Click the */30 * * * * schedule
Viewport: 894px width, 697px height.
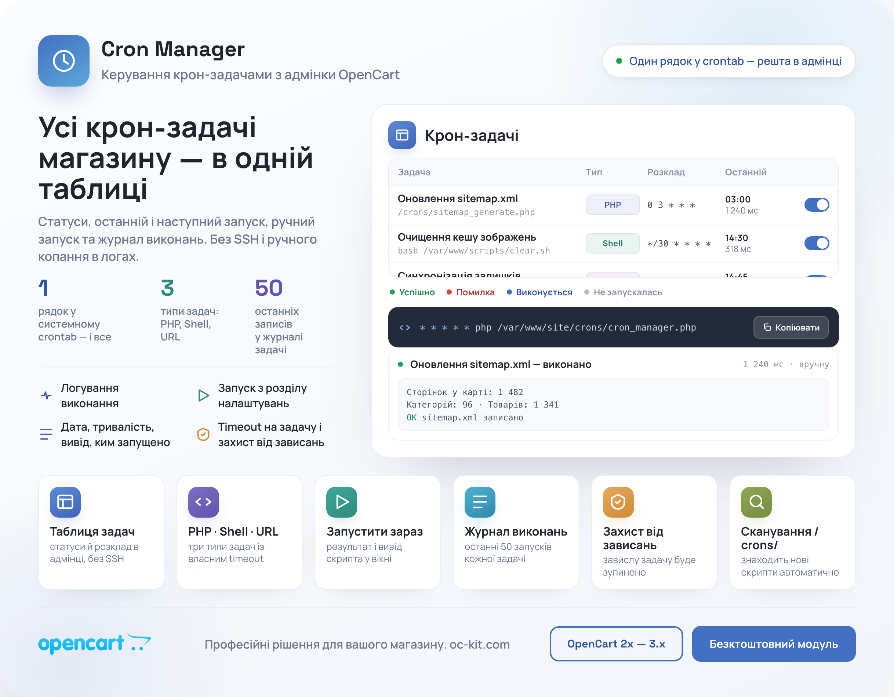[x=679, y=244]
